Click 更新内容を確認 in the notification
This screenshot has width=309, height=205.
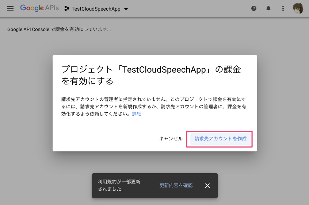click(176, 185)
